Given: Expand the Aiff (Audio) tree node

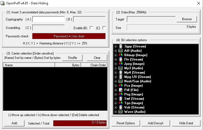Looking at the screenshot, I should click(116, 51).
